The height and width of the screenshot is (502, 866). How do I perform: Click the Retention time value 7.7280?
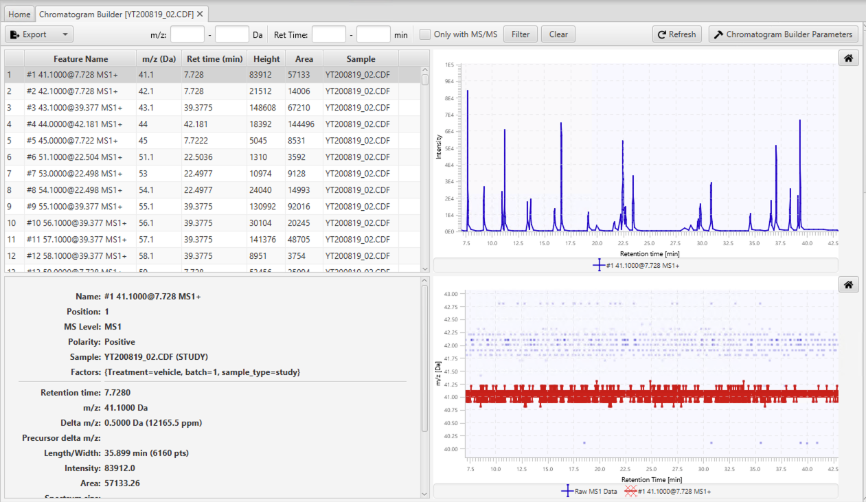pos(117,393)
